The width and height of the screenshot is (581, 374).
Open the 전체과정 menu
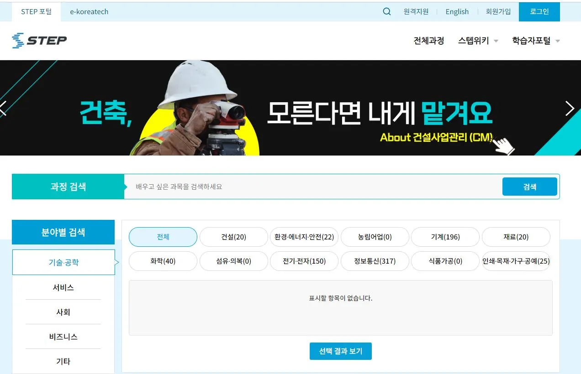coord(429,41)
